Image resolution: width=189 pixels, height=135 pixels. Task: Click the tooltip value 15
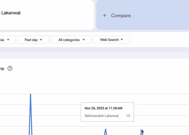128,116
